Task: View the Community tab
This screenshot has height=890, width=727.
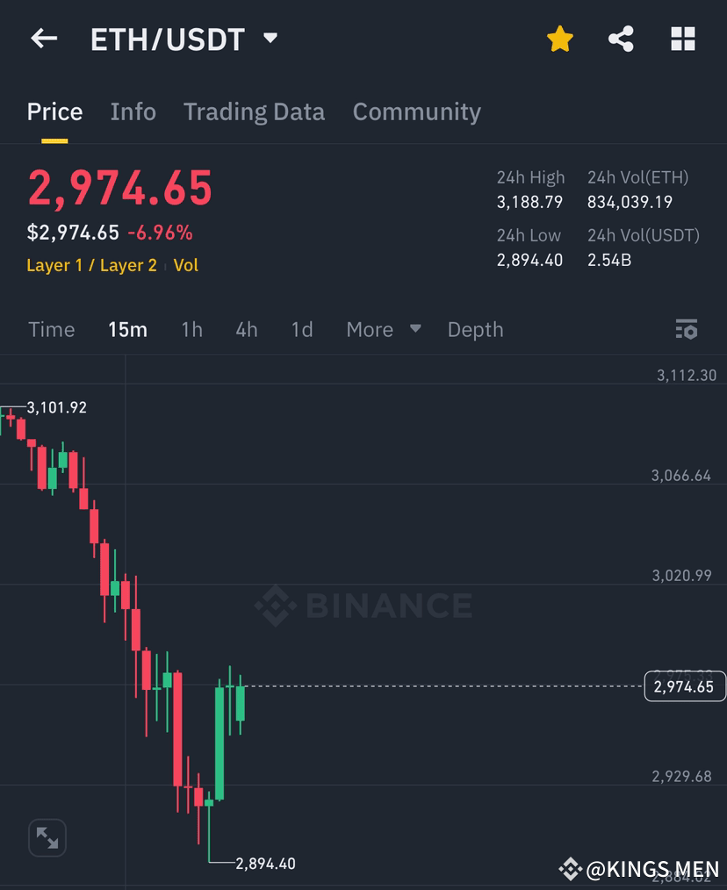Action: pos(416,111)
